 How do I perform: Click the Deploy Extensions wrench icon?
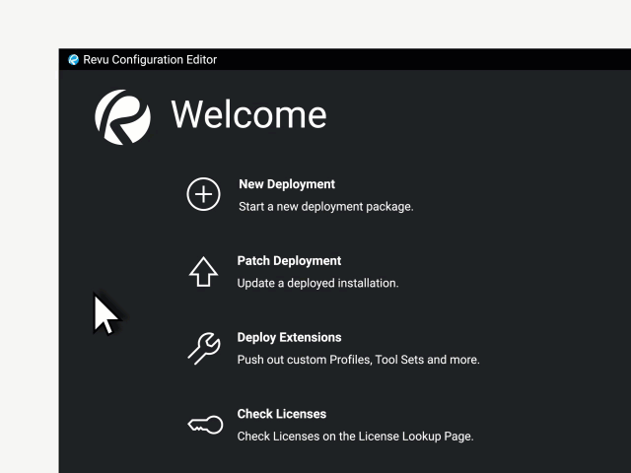point(204,348)
